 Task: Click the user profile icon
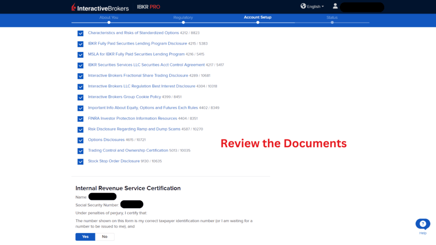tap(335, 6)
